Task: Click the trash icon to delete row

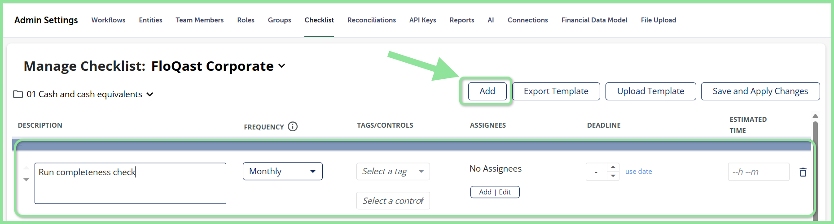Action: (x=803, y=172)
